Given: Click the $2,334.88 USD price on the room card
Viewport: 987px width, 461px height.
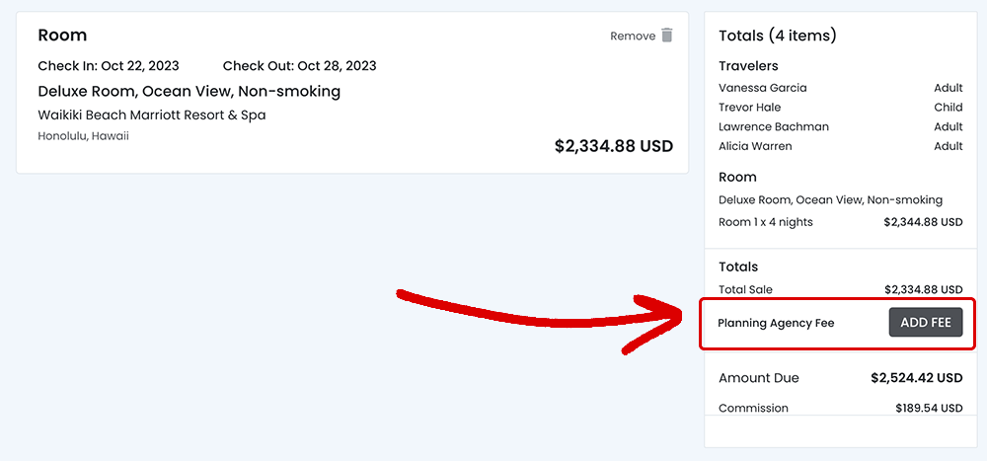Looking at the screenshot, I should (613, 146).
